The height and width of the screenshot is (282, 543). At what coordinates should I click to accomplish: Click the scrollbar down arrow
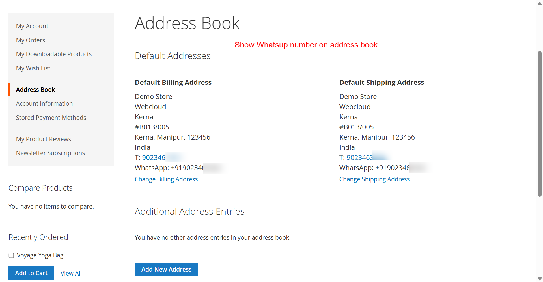(540, 279)
